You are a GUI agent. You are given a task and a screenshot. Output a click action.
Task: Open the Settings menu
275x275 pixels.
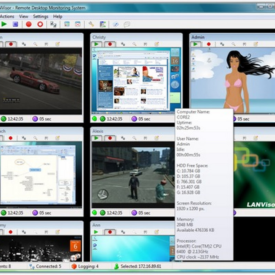(41, 16)
